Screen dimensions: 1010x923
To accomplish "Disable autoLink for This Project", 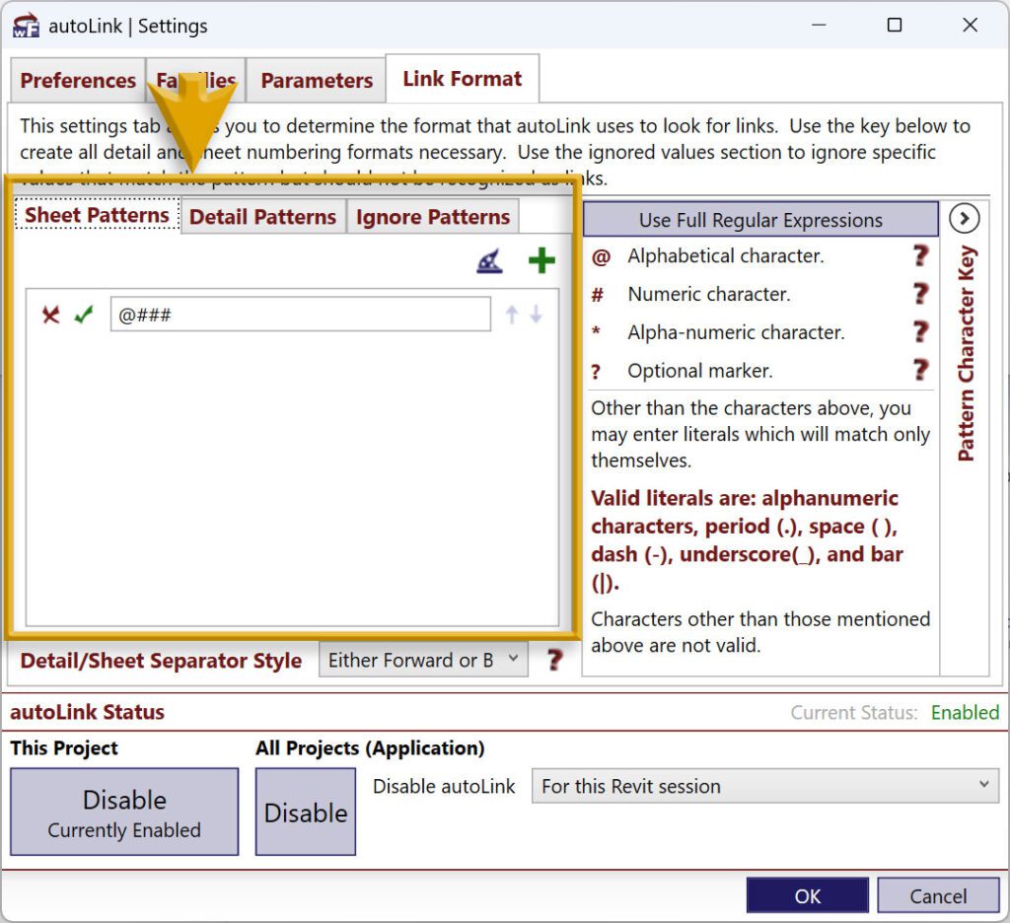I will pyautogui.click(x=124, y=812).
